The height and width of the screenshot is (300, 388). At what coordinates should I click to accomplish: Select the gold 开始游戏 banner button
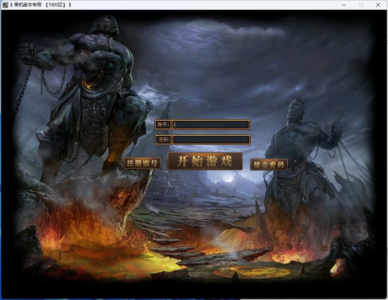[x=204, y=160]
